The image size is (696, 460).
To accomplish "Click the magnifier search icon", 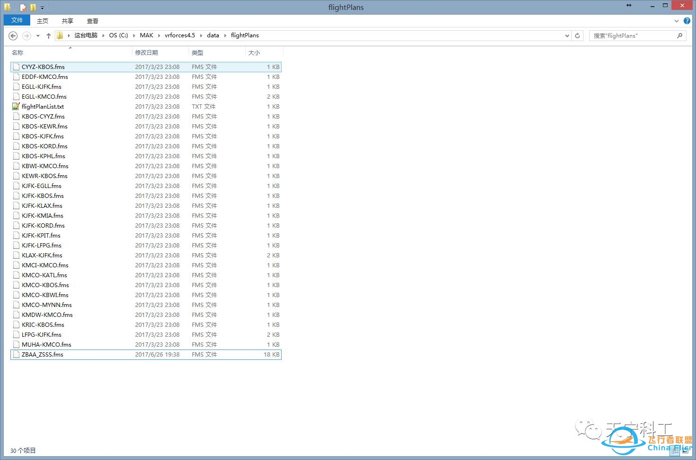I will click(679, 36).
